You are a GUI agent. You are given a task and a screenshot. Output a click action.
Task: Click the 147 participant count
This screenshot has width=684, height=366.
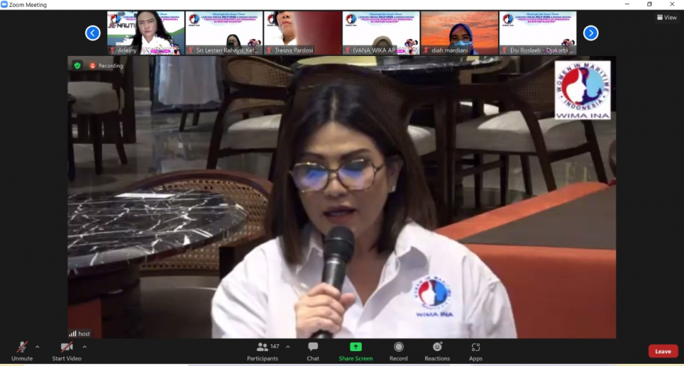pos(275,346)
